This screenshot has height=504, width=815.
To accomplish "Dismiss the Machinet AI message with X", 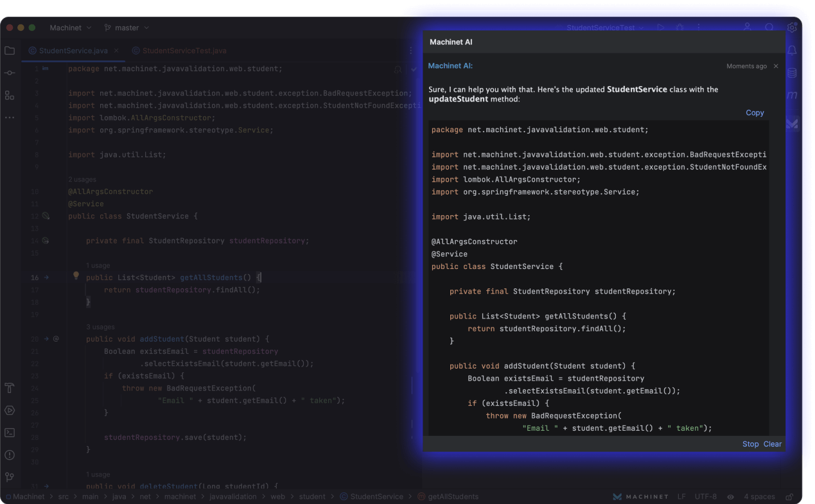I will click(776, 66).
